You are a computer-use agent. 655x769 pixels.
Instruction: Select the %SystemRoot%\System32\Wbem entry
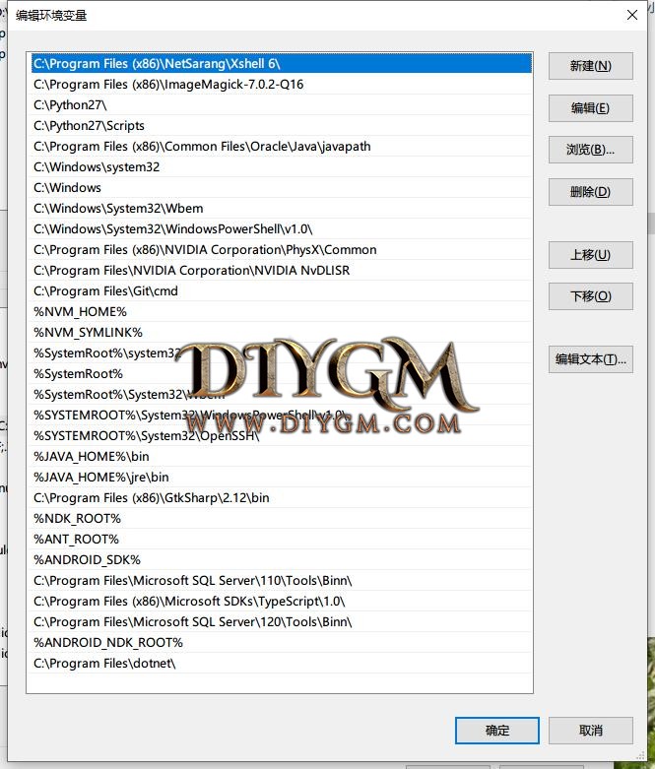[282, 394]
